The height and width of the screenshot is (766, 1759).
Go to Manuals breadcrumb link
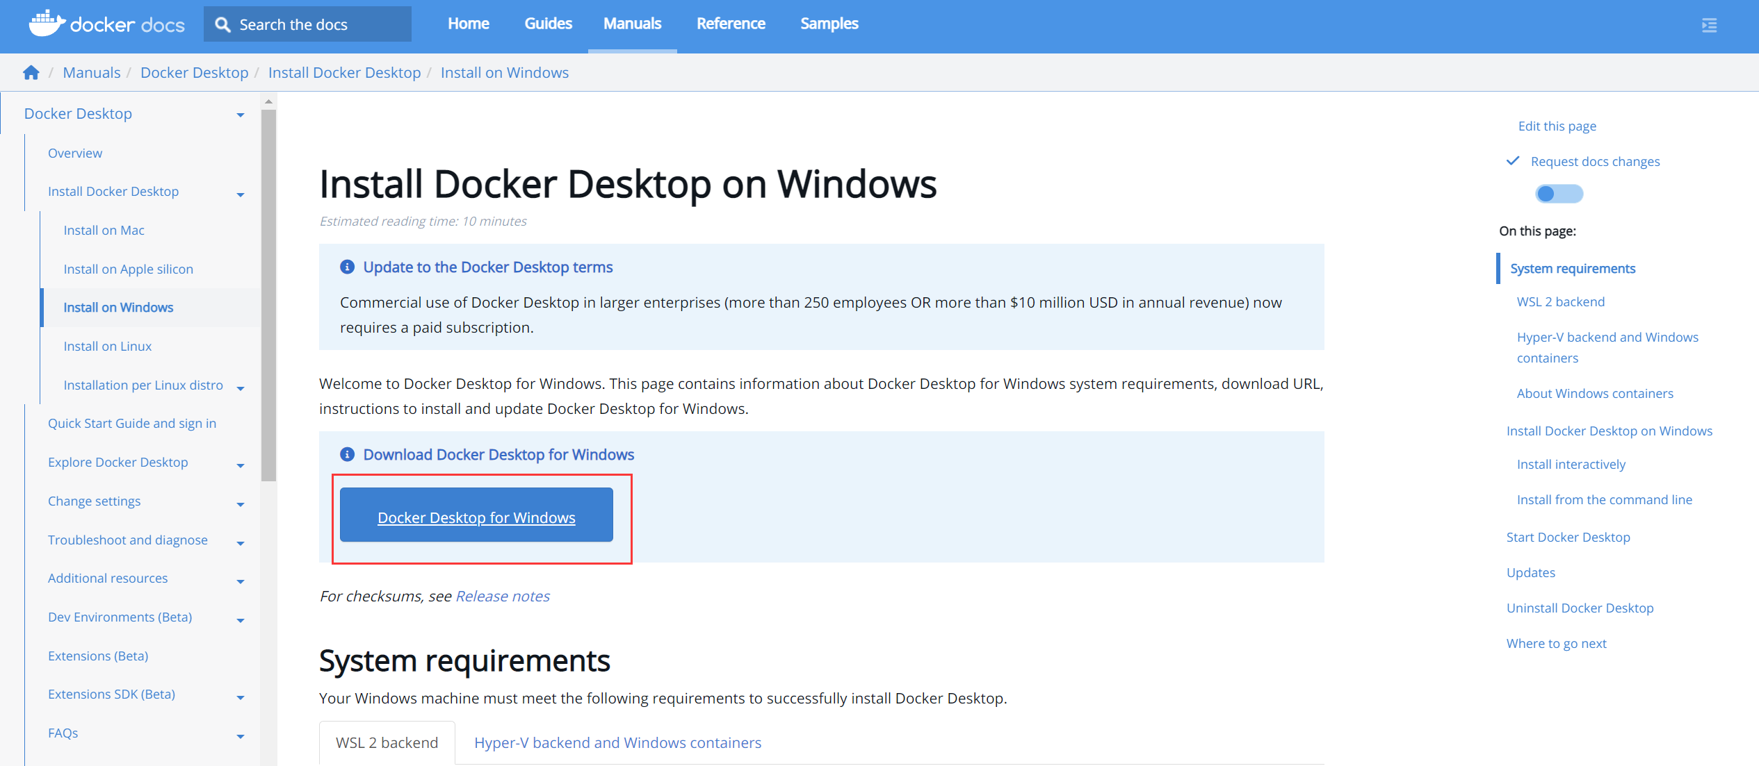click(x=92, y=72)
